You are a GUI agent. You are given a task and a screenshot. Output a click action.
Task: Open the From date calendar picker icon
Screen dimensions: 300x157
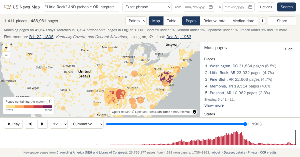(x=211, y=7)
